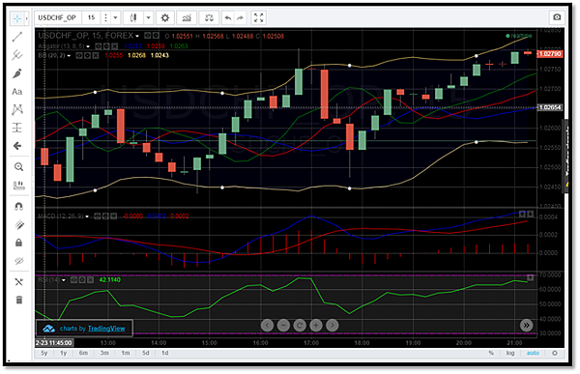Expand the MACD (12, 26, 9) dropdown arrow
The image size is (580, 374).
point(87,216)
